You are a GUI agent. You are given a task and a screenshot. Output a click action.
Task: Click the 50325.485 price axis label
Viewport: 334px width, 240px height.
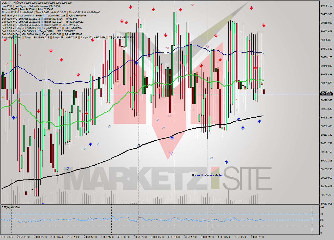click(326, 74)
